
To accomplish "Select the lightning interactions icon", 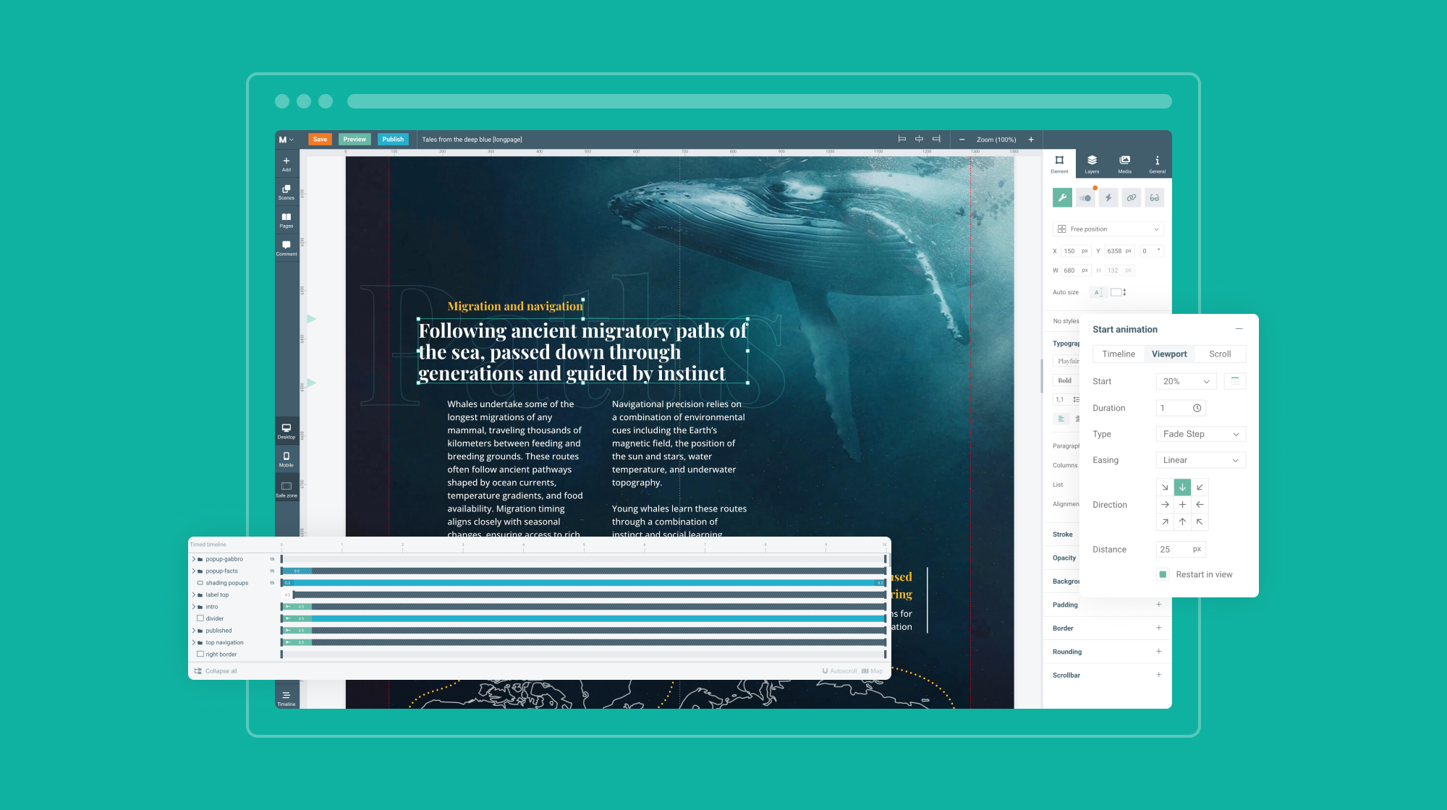I will coord(1108,197).
